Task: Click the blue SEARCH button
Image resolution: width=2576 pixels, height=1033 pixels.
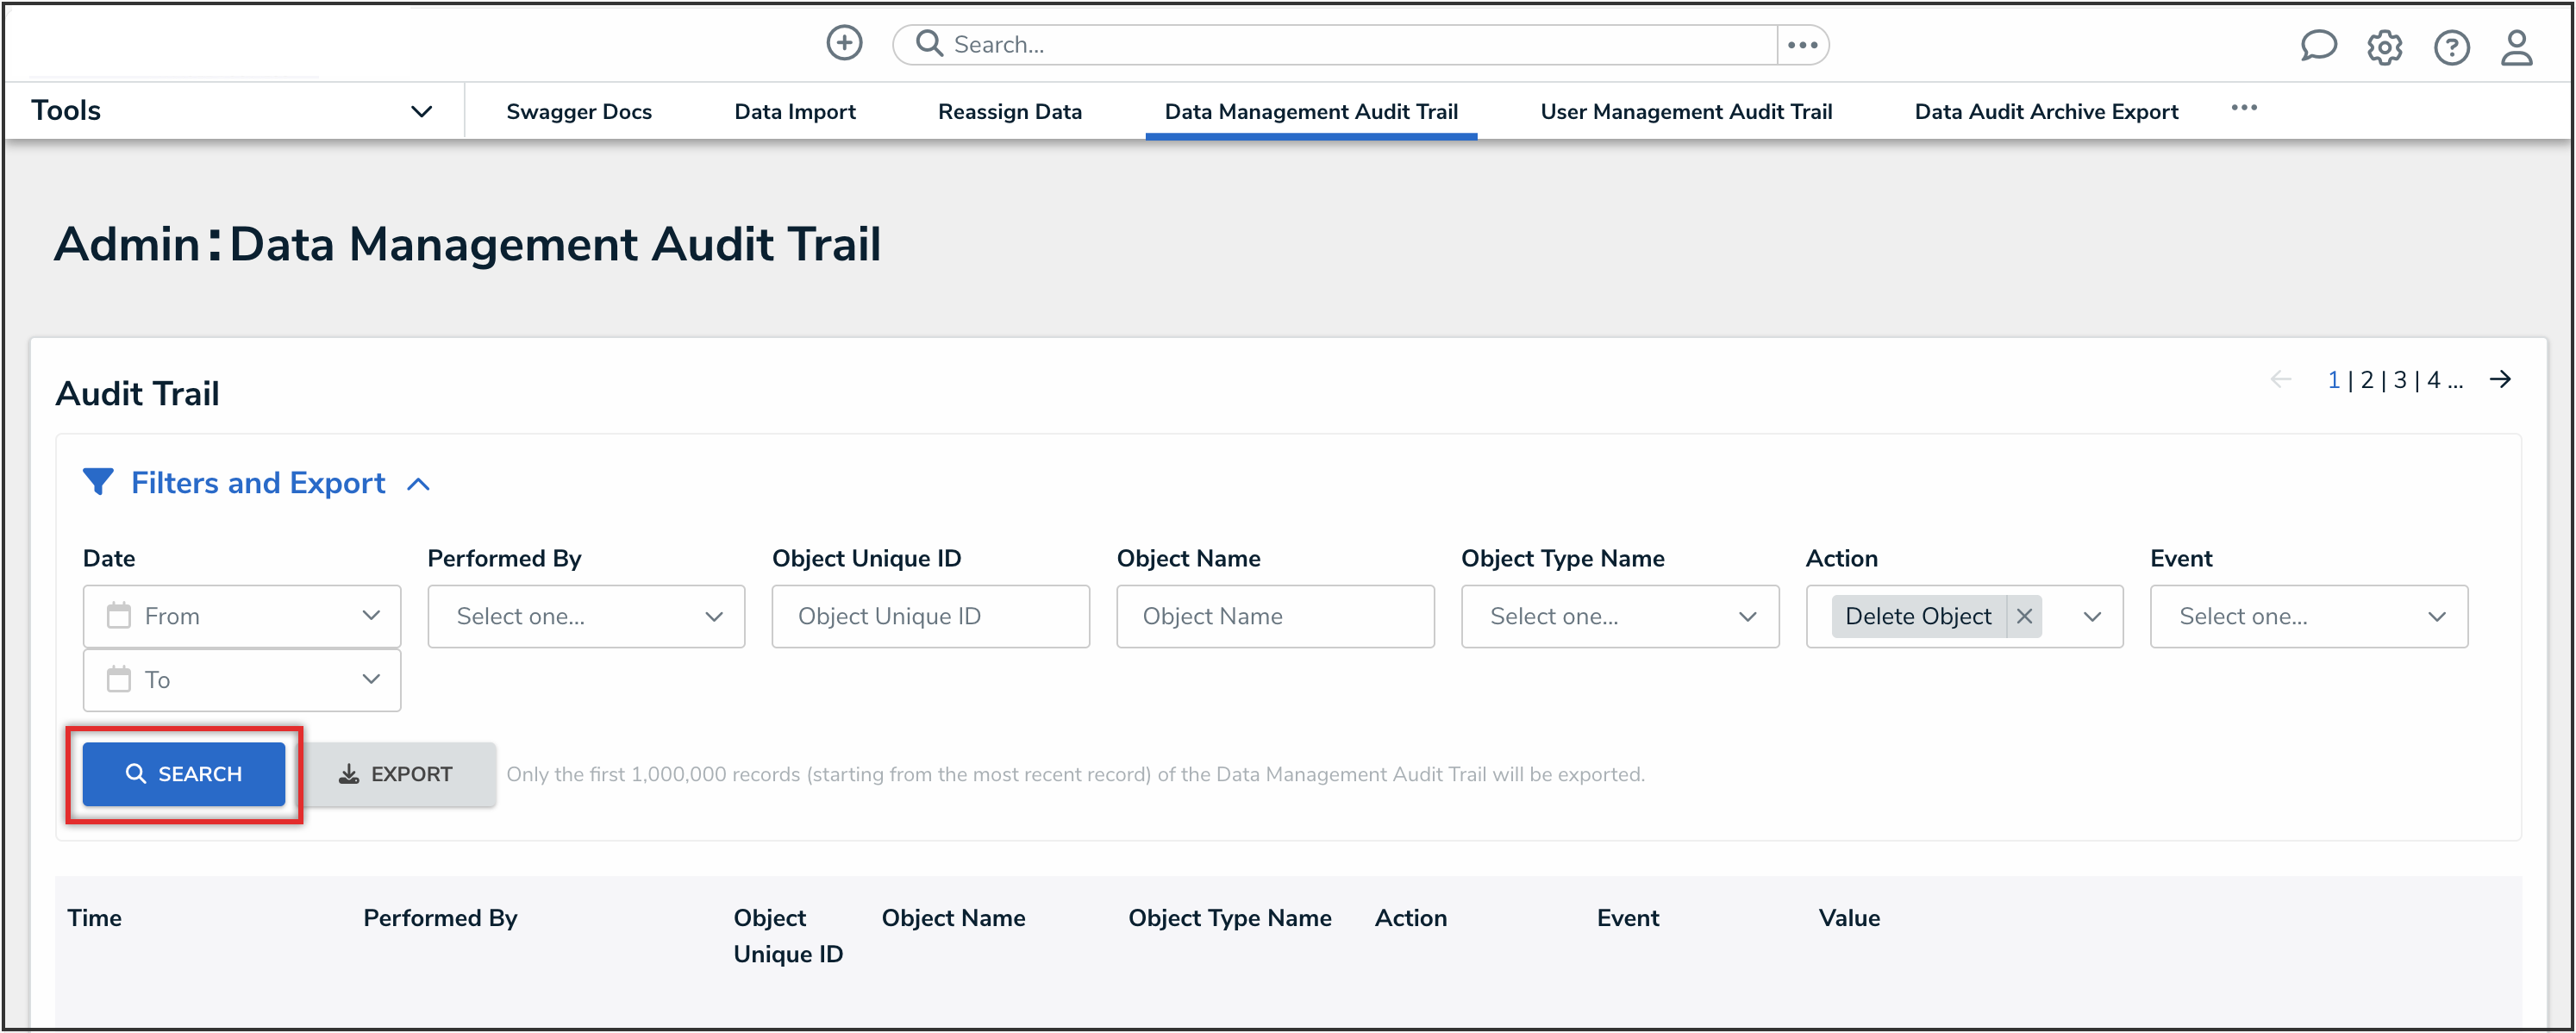Action: (184, 774)
